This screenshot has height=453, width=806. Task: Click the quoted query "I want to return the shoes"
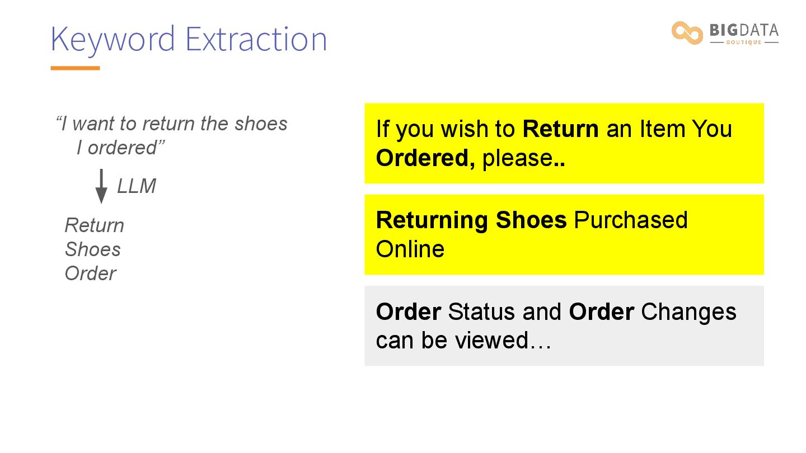pyautogui.click(x=172, y=124)
